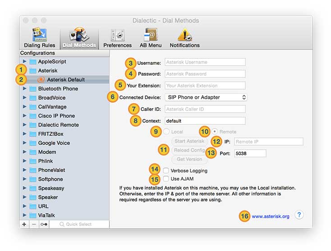Viewport: 331px width, 251px height.
Task: Expand the AppleScript disclosure triangle
Action: 24,62
